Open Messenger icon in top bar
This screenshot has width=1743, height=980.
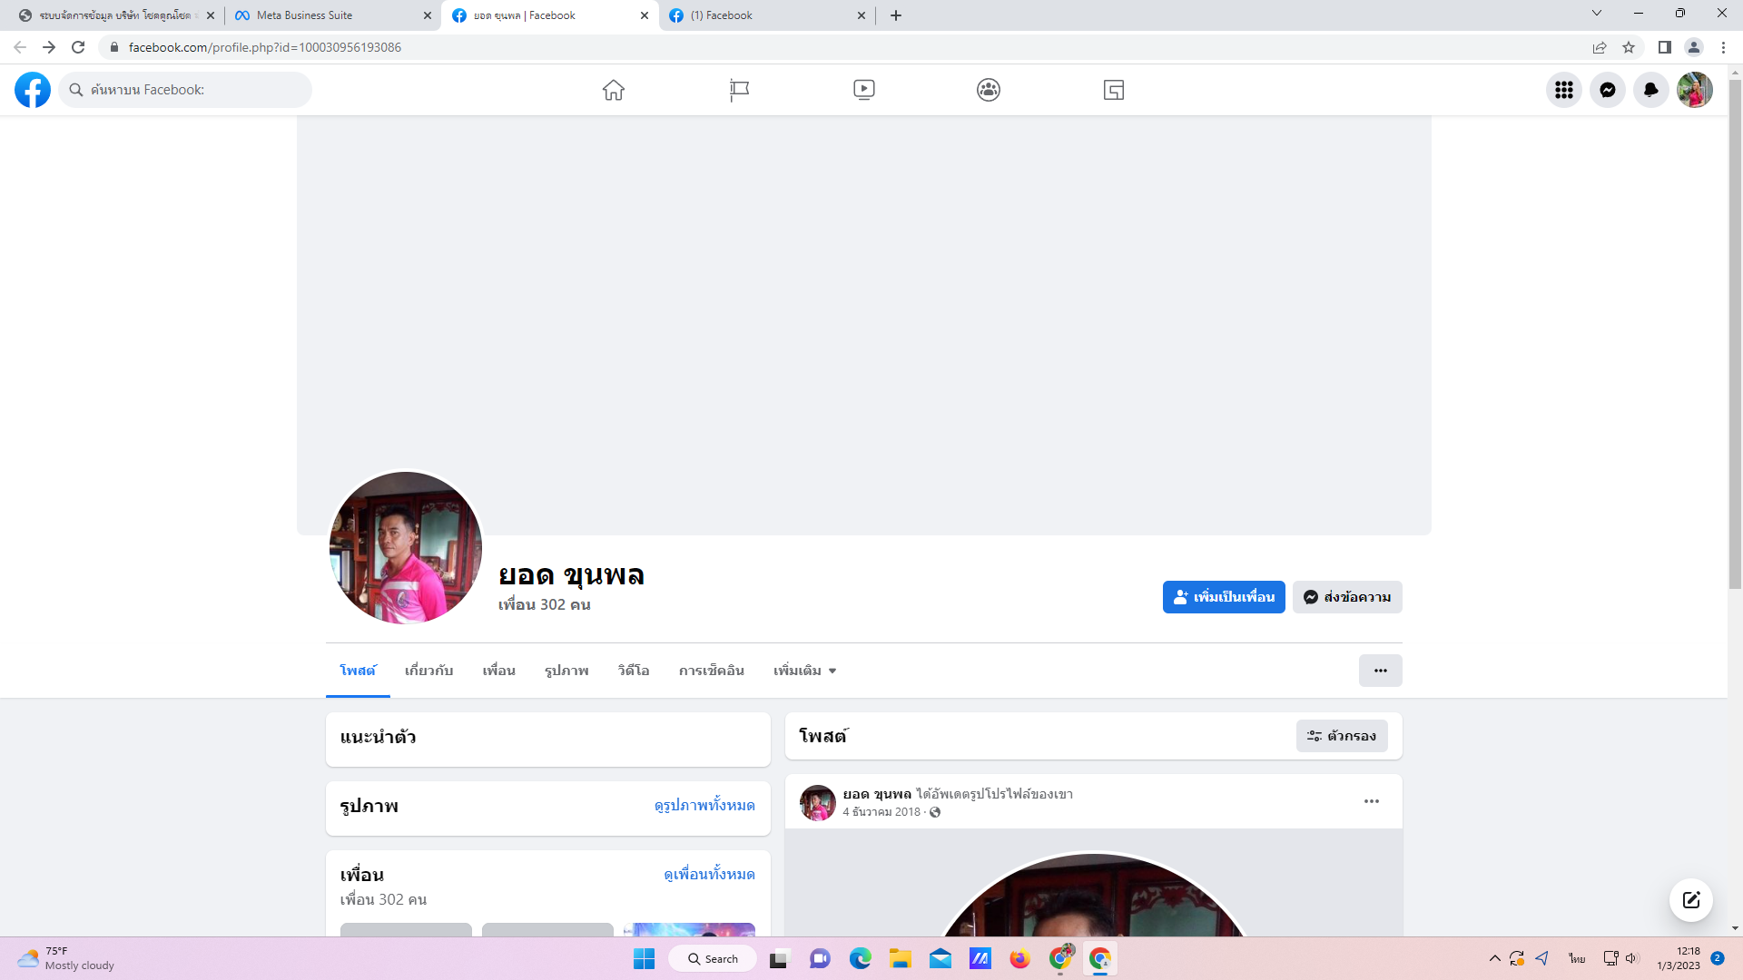pyautogui.click(x=1607, y=90)
